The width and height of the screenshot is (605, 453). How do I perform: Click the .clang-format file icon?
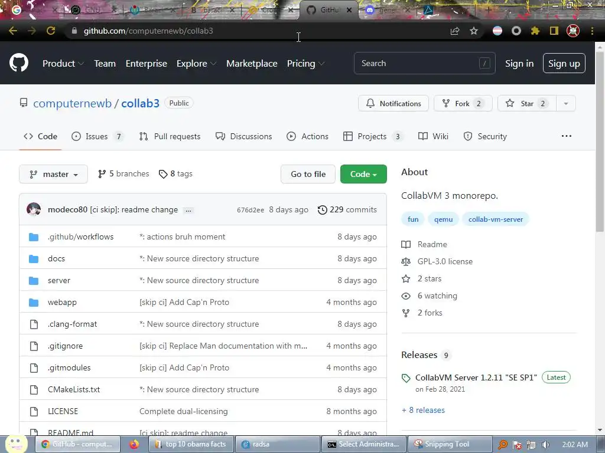tap(34, 324)
